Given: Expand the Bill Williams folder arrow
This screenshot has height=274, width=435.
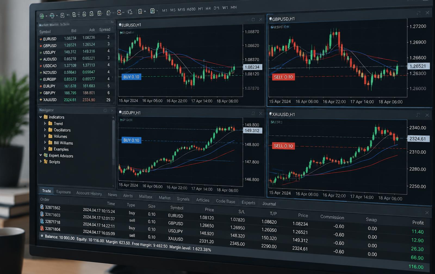Looking at the screenshot, I should click(x=45, y=142).
